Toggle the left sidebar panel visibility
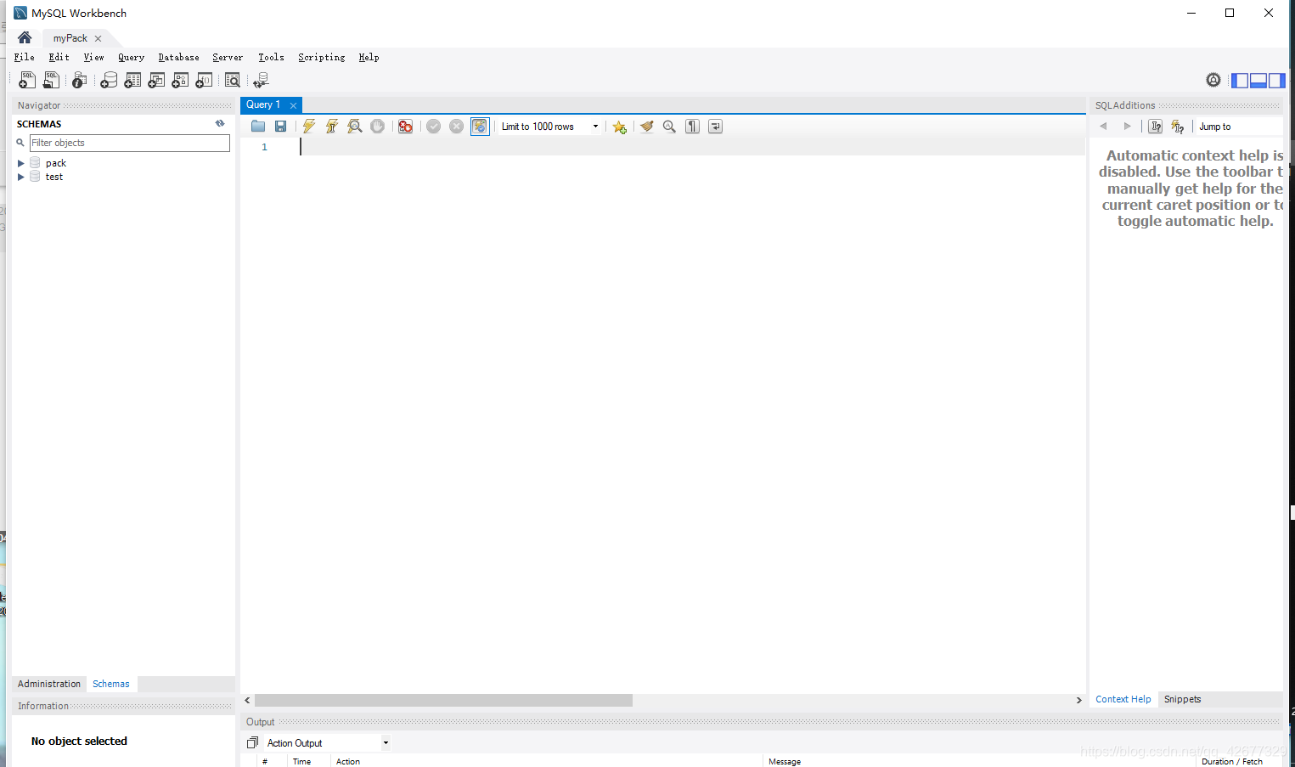The image size is (1295, 767). pyautogui.click(x=1240, y=81)
